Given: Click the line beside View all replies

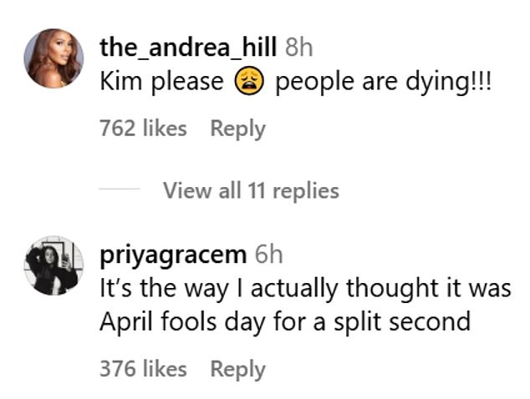Looking at the screenshot, I should tap(119, 190).
